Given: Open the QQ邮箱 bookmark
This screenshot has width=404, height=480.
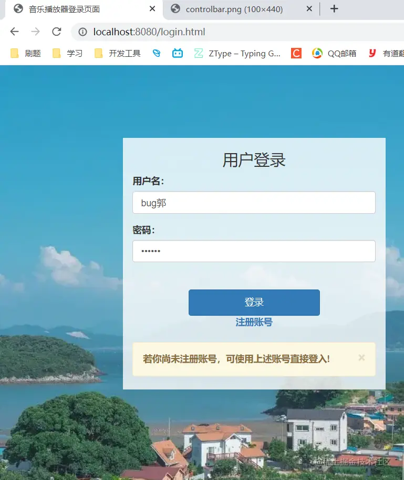Looking at the screenshot, I should click(334, 53).
